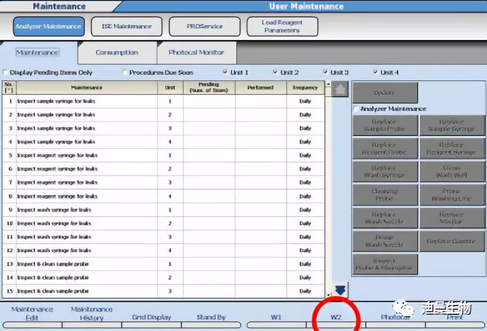Click the Update button

coord(384,93)
